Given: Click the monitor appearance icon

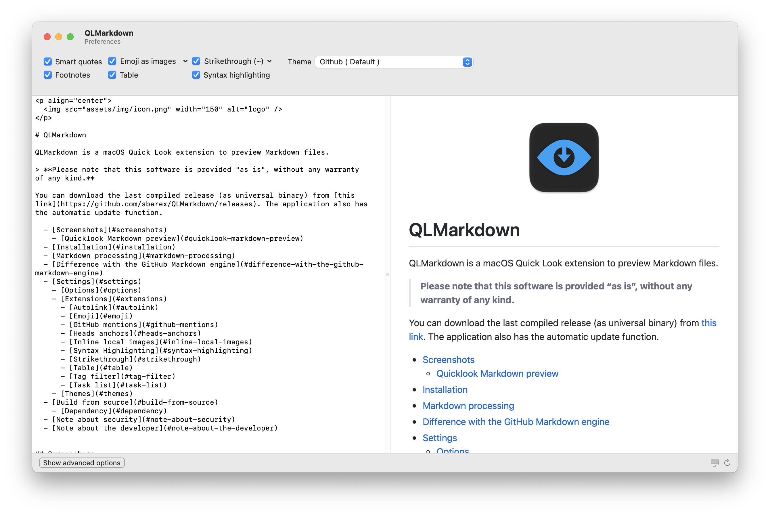Looking at the screenshot, I should [x=715, y=463].
